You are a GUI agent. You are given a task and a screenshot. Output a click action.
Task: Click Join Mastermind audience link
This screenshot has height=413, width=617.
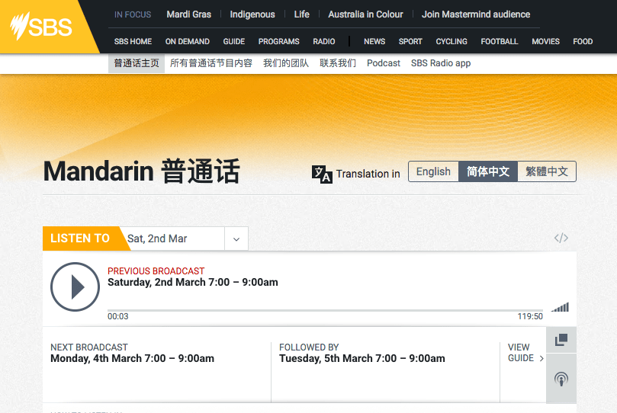(475, 14)
